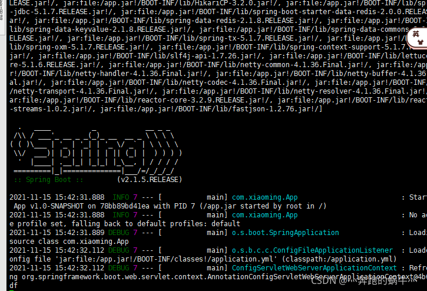Click '(classpath:/application.yml)' text

pyautogui.click(x=339, y=259)
